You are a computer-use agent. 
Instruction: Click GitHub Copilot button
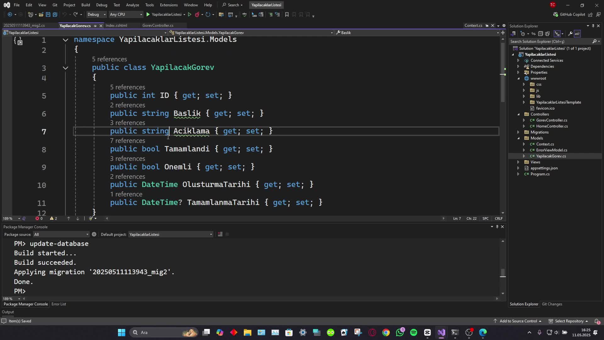coord(569,14)
